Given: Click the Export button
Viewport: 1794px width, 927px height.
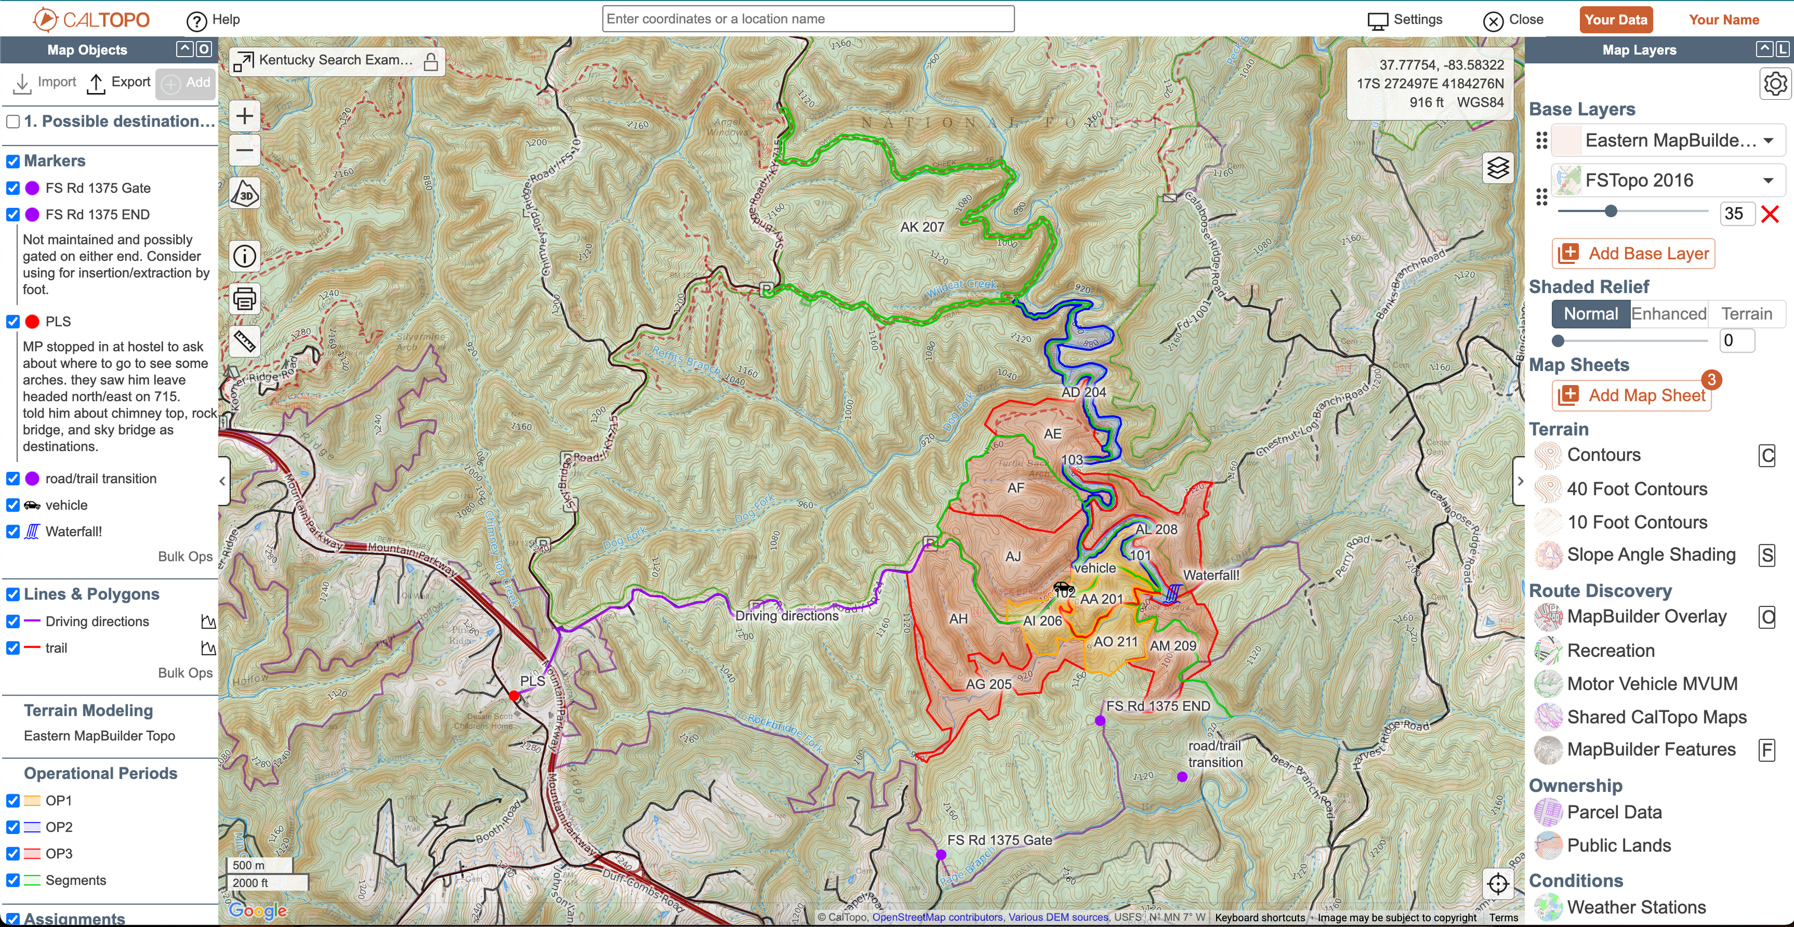Looking at the screenshot, I should click(x=118, y=83).
